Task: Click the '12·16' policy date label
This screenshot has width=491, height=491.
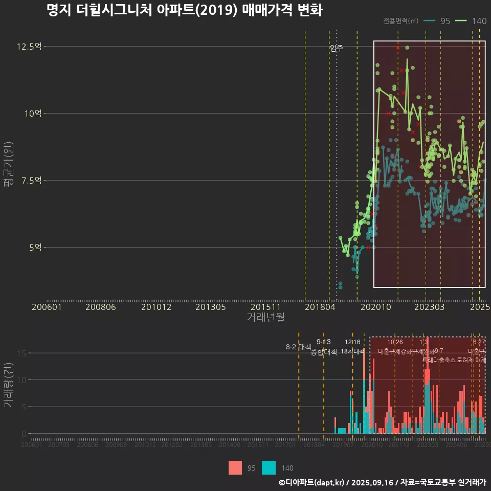Action: click(x=352, y=342)
